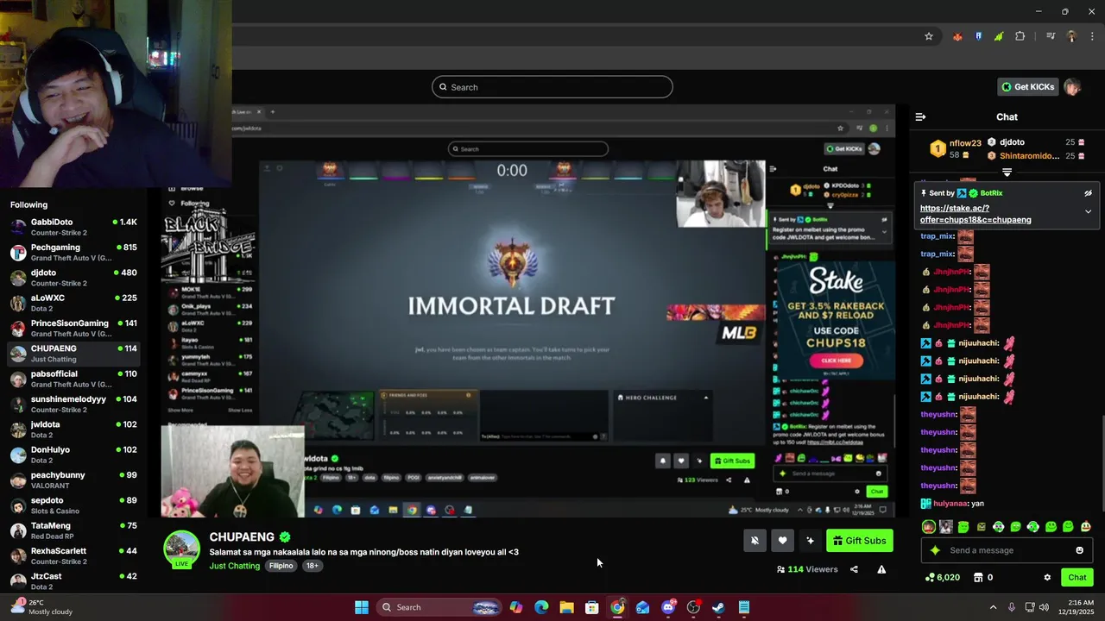Open the stake.ac offer link in chat

976,214
